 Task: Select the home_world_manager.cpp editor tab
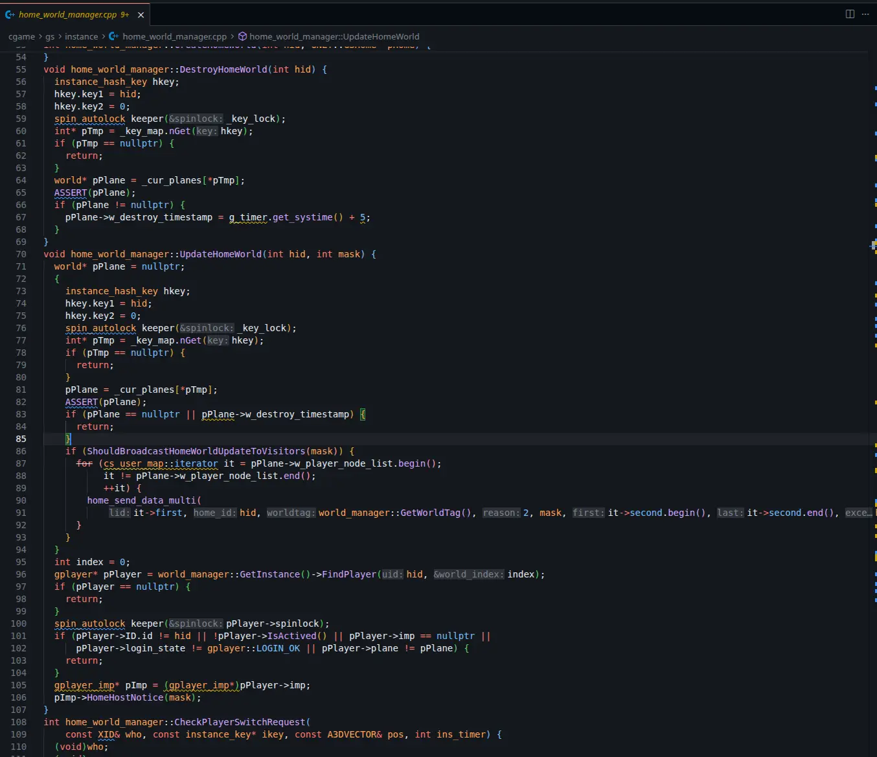click(74, 14)
